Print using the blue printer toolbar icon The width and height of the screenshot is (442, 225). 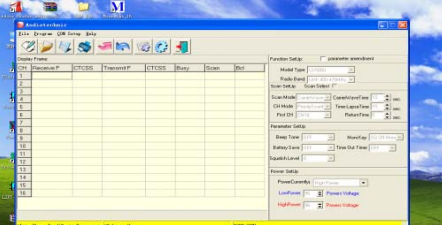tap(85, 46)
